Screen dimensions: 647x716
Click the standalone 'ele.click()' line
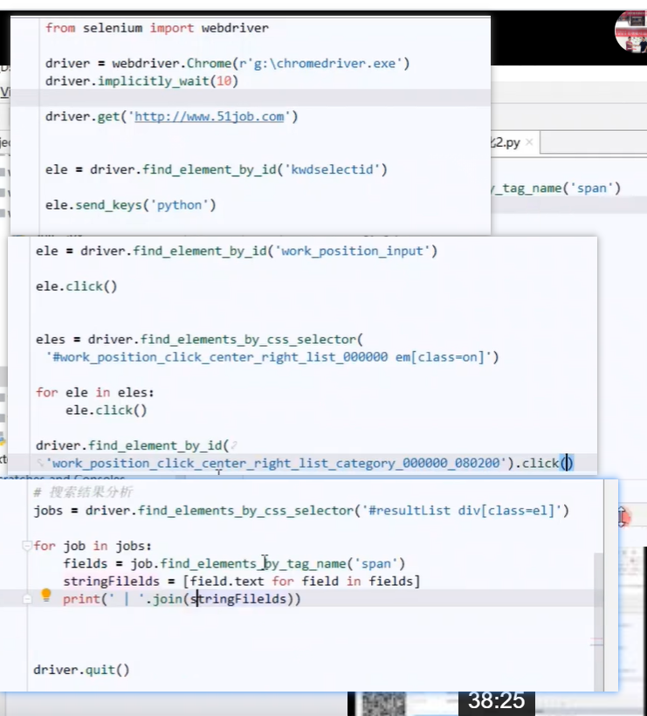76,286
